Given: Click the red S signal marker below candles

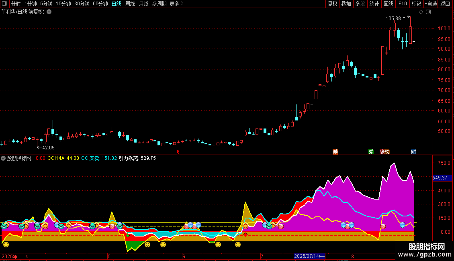Looking at the screenshot, I should click(x=178, y=152).
